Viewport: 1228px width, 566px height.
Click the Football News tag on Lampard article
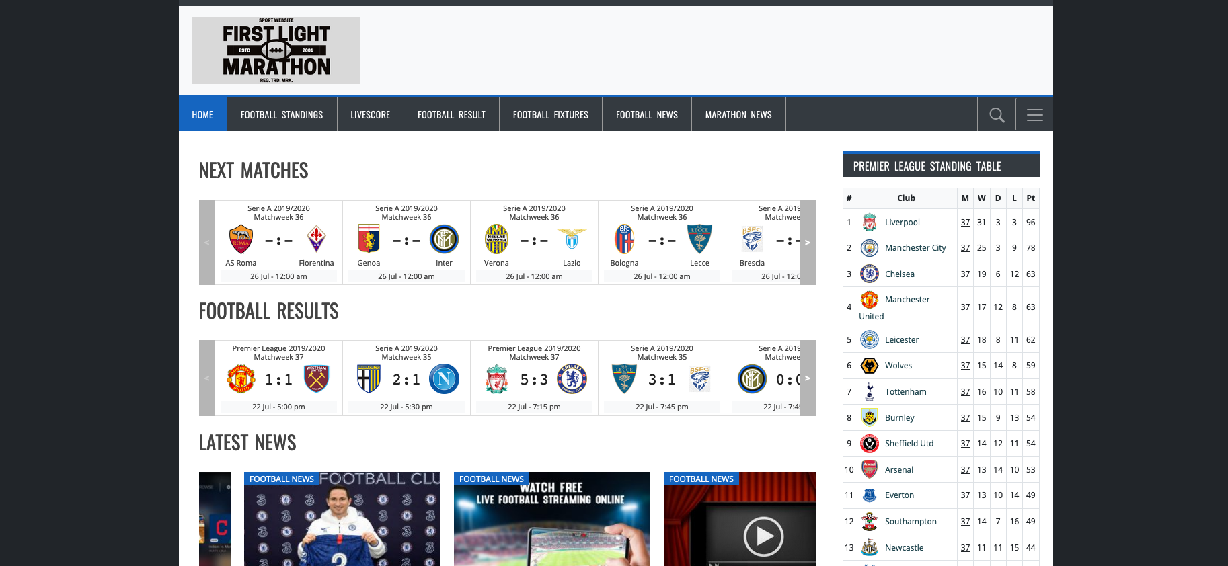282,479
